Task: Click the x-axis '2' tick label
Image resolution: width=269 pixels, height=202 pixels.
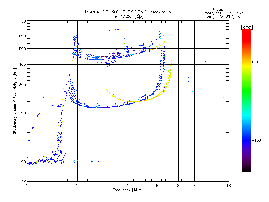Action: tap(77, 186)
